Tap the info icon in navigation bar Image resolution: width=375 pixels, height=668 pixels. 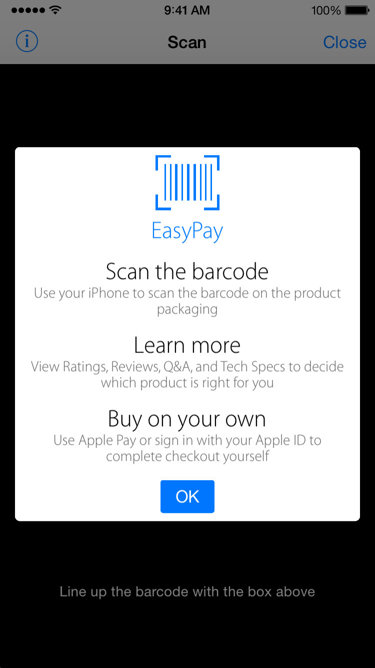(27, 42)
